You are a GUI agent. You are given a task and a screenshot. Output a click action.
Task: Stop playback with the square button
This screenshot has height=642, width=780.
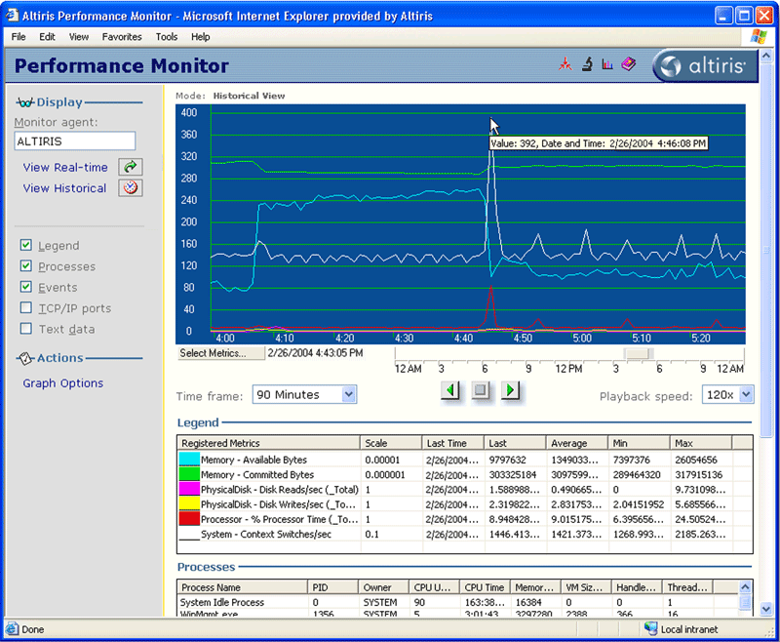(480, 391)
